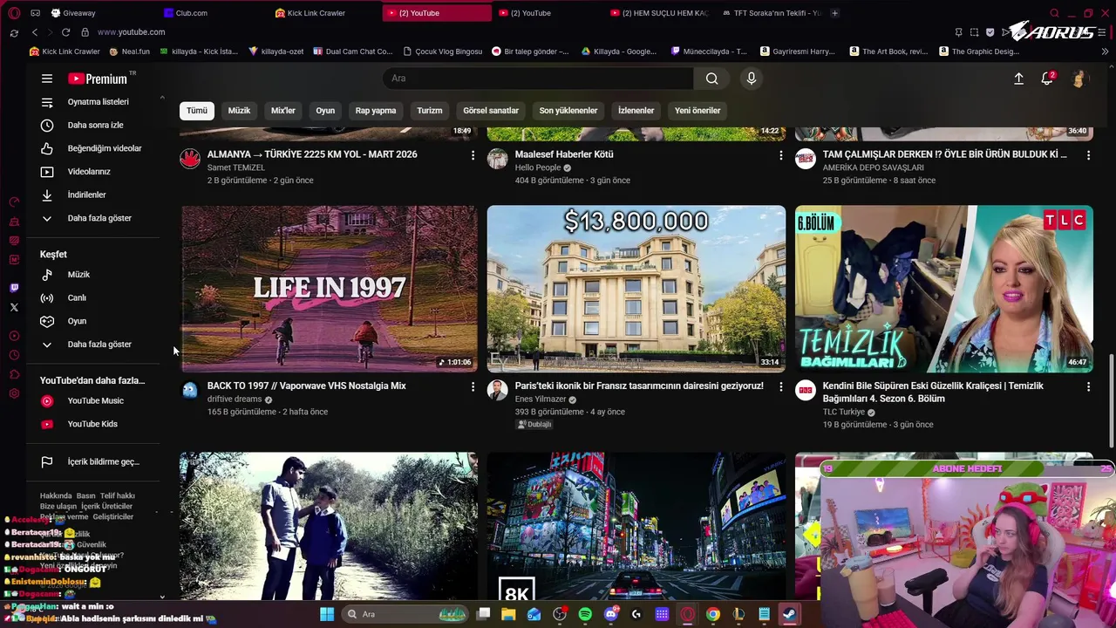
Task: Open options menu for Temizlik Bağımlıları video
Action: (1088, 386)
